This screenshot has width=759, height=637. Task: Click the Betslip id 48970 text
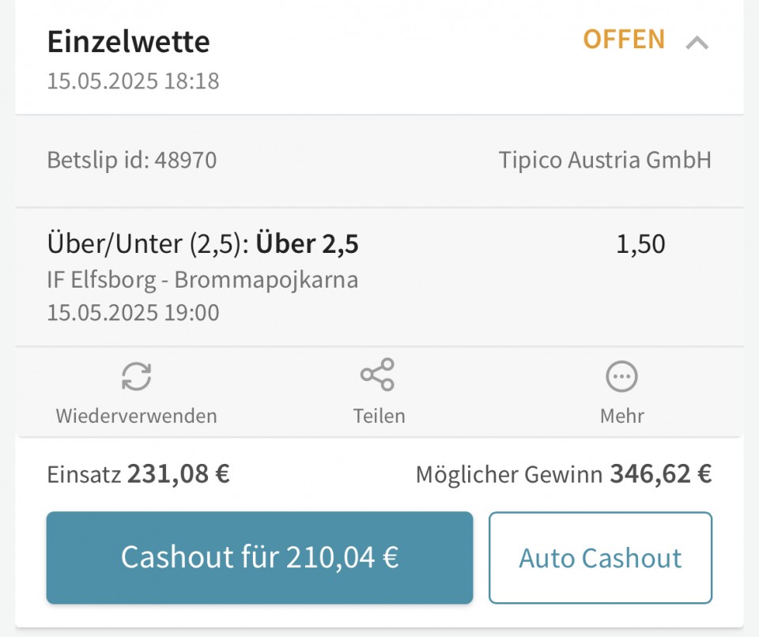132,160
